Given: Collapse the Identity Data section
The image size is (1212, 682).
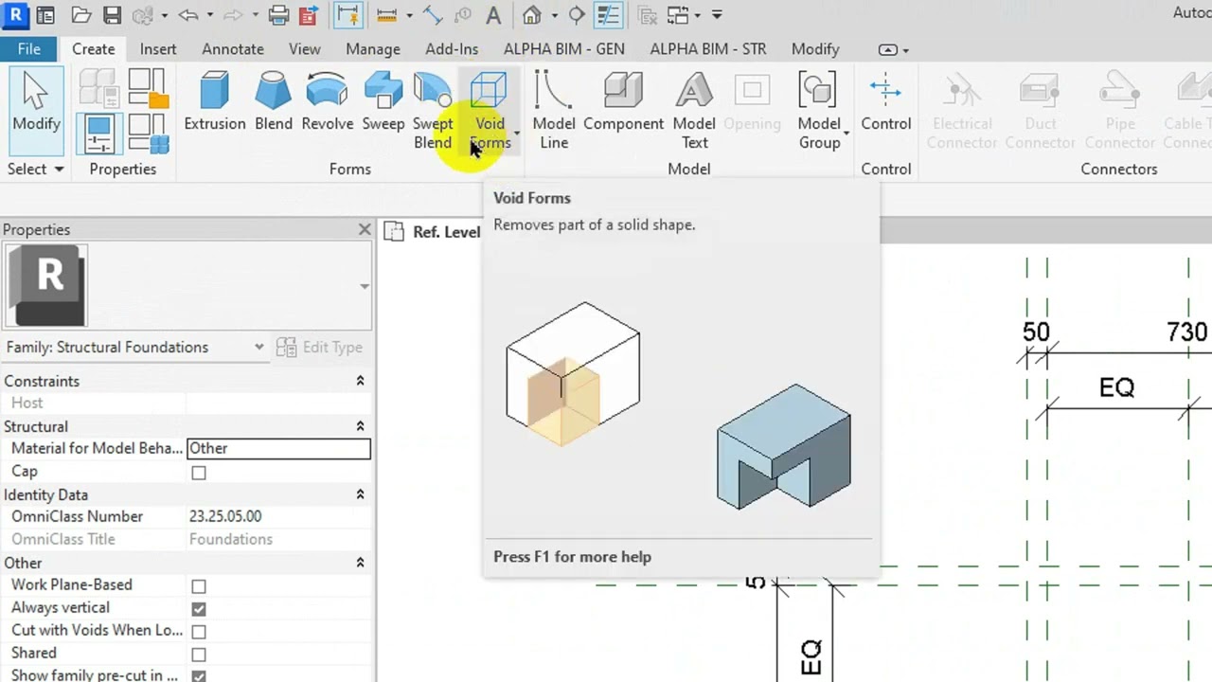Looking at the screenshot, I should point(360,494).
